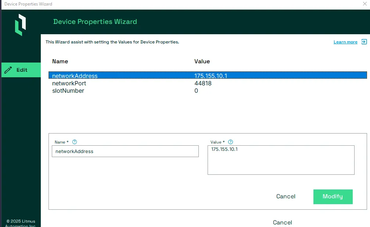Open the Edit sidebar tab

click(21, 70)
